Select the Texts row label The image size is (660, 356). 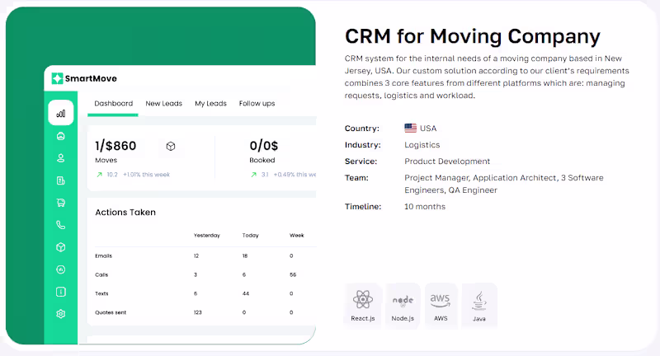coord(101,293)
